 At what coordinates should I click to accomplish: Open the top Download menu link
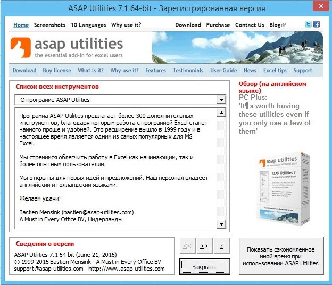pos(188,25)
